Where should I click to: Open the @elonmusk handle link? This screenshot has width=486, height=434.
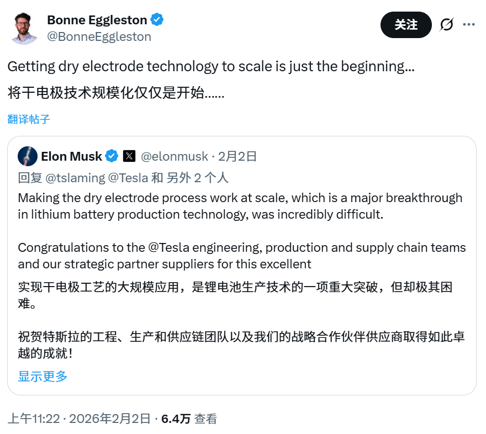(175, 156)
